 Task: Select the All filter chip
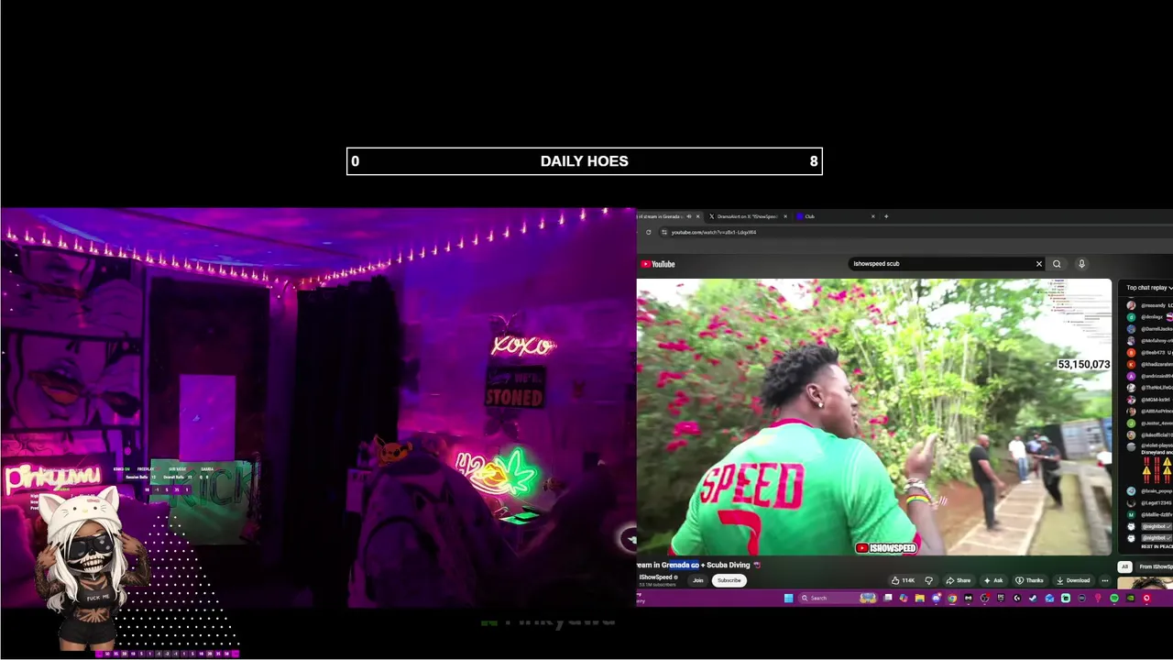pyautogui.click(x=1124, y=566)
